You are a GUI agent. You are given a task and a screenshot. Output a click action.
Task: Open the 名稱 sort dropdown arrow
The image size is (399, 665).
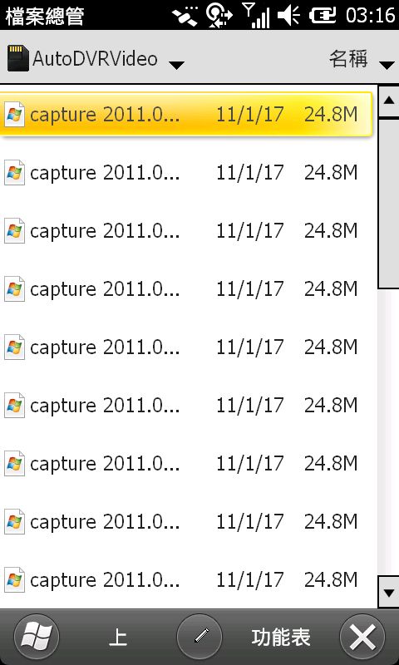click(387, 65)
